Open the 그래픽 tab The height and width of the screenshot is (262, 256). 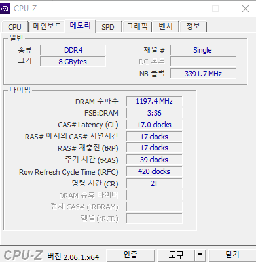137,26
